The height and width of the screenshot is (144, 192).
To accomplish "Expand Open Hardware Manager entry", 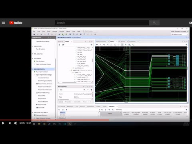I will 35,118.
